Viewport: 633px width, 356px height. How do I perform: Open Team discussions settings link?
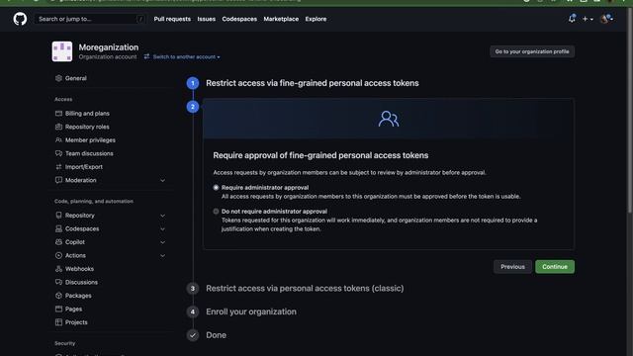89,153
